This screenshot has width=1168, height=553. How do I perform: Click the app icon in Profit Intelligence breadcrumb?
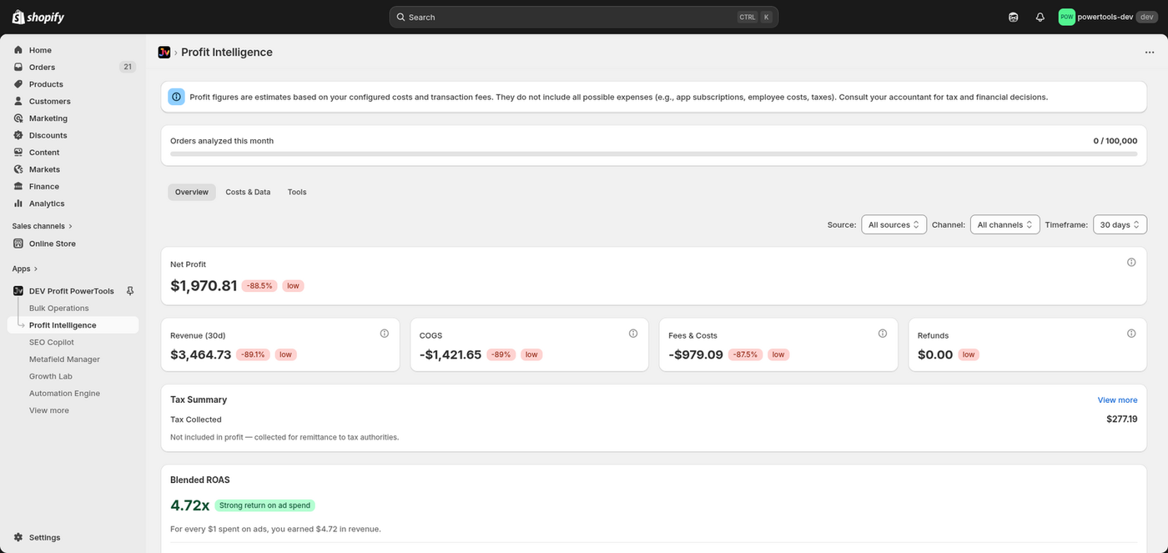(x=164, y=52)
